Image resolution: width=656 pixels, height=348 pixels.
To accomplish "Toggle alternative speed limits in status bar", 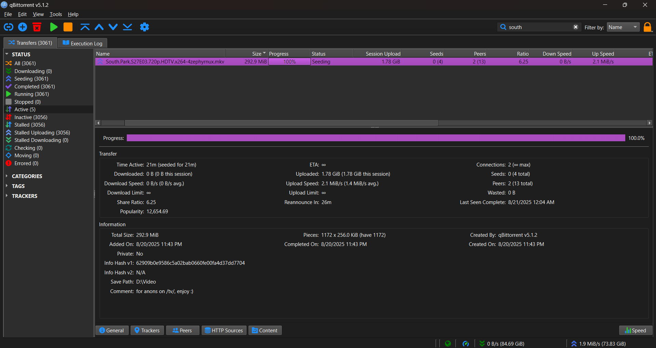I will coord(465,344).
